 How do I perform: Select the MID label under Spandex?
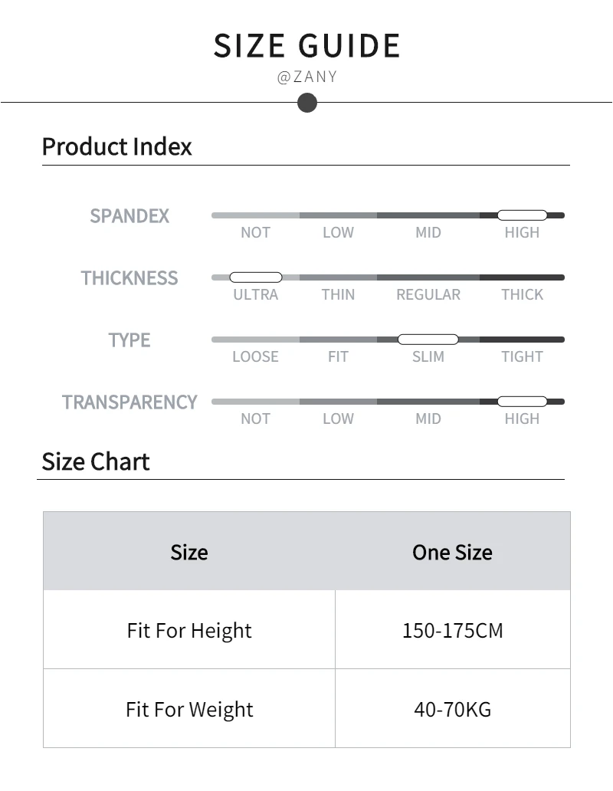click(x=428, y=232)
